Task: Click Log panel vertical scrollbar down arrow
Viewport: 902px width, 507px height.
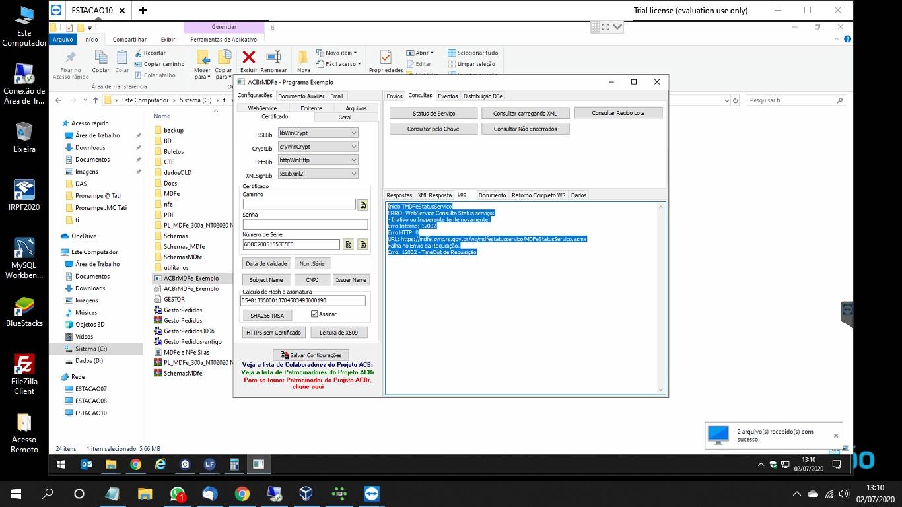Action: coord(661,390)
